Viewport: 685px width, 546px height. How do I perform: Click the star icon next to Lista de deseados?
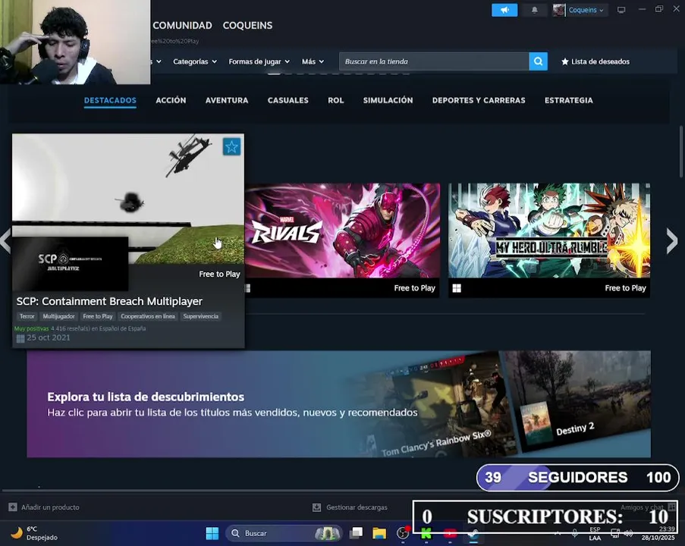[565, 61]
